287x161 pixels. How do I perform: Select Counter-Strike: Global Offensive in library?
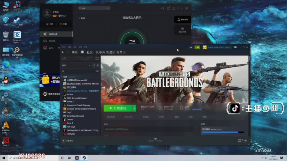[80, 109]
